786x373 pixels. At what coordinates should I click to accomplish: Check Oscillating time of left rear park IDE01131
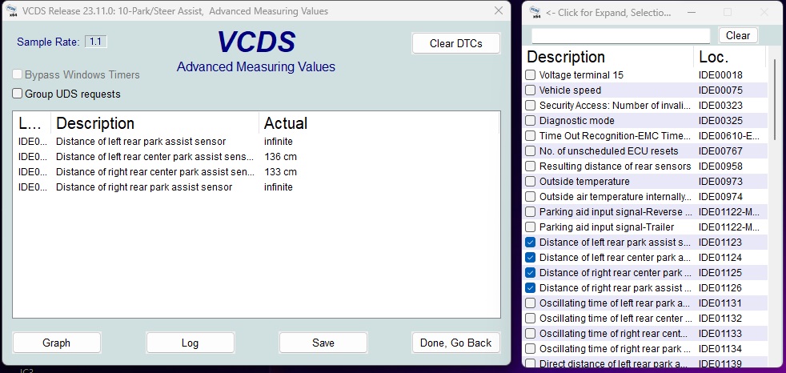[x=531, y=303]
